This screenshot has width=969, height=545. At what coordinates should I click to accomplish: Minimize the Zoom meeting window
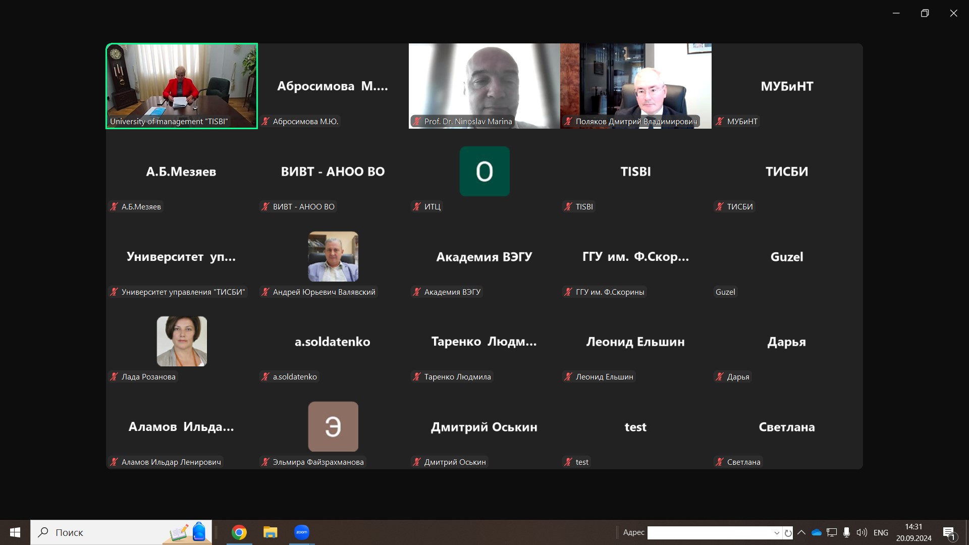pyautogui.click(x=896, y=13)
